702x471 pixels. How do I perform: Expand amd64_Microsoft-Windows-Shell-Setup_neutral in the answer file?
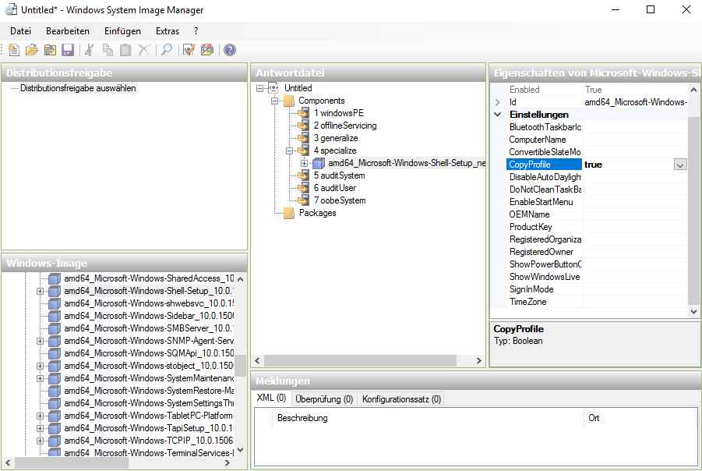tap(305, 164)
